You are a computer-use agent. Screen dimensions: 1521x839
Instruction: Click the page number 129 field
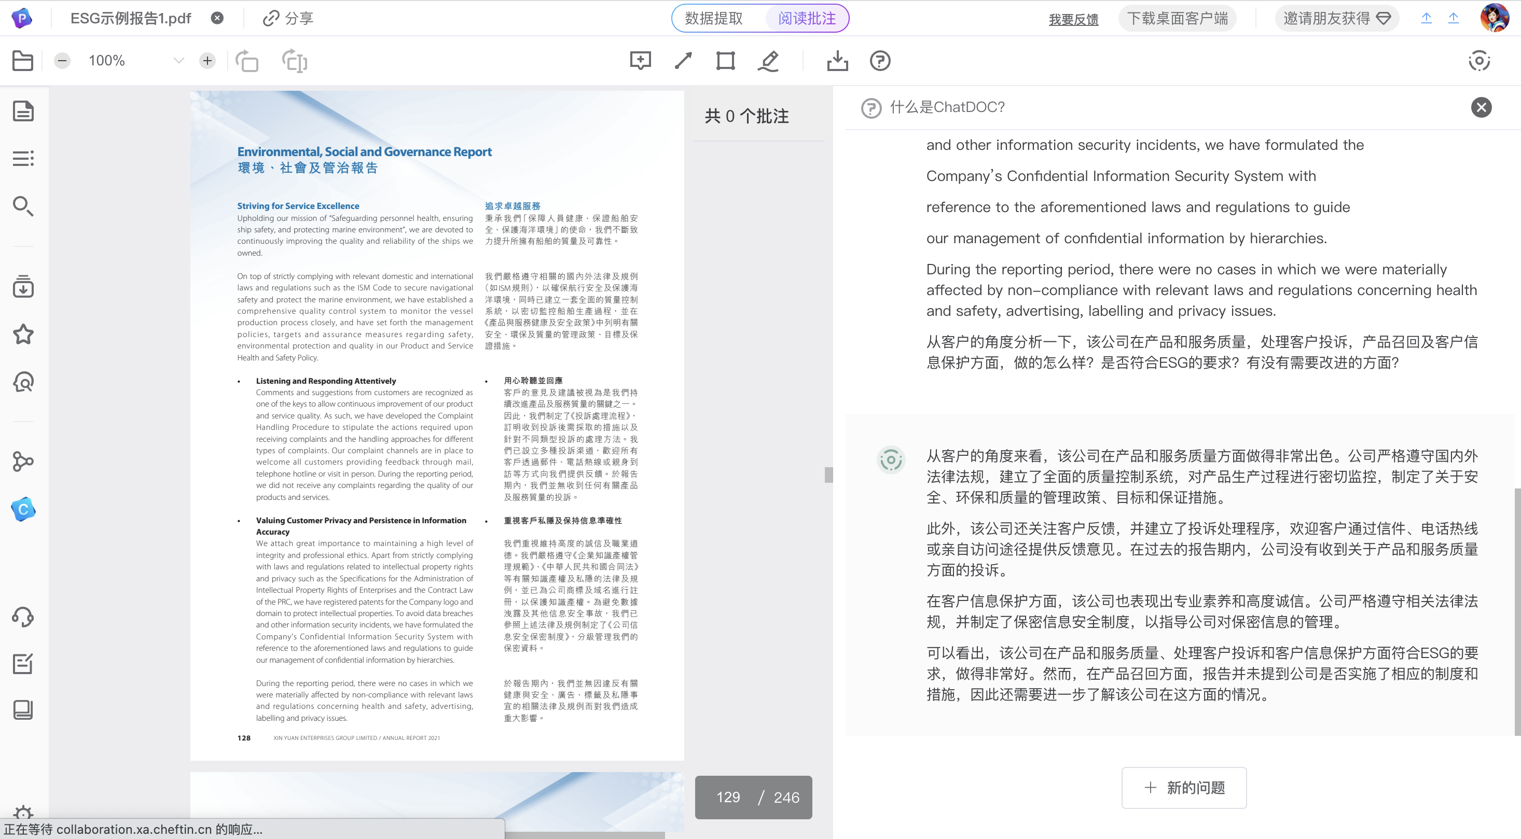point(727,797)
